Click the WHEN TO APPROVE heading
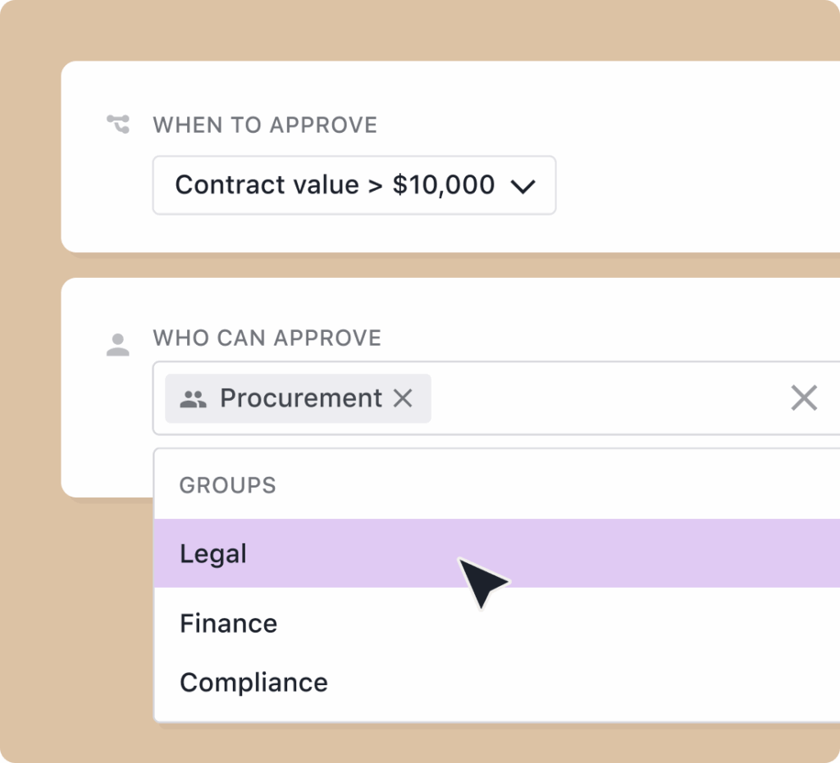This screenshot has width=840, height=763. tap(264, 125)
